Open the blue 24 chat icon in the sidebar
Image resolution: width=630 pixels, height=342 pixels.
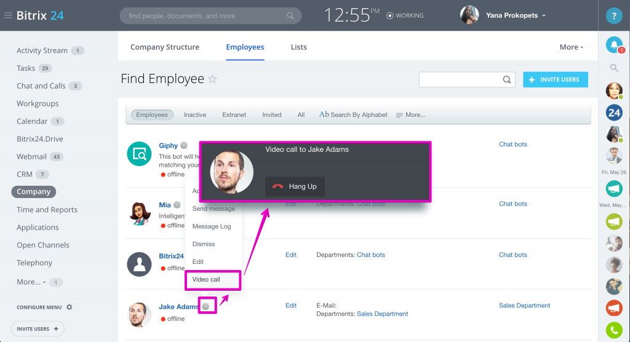(614, 113)
